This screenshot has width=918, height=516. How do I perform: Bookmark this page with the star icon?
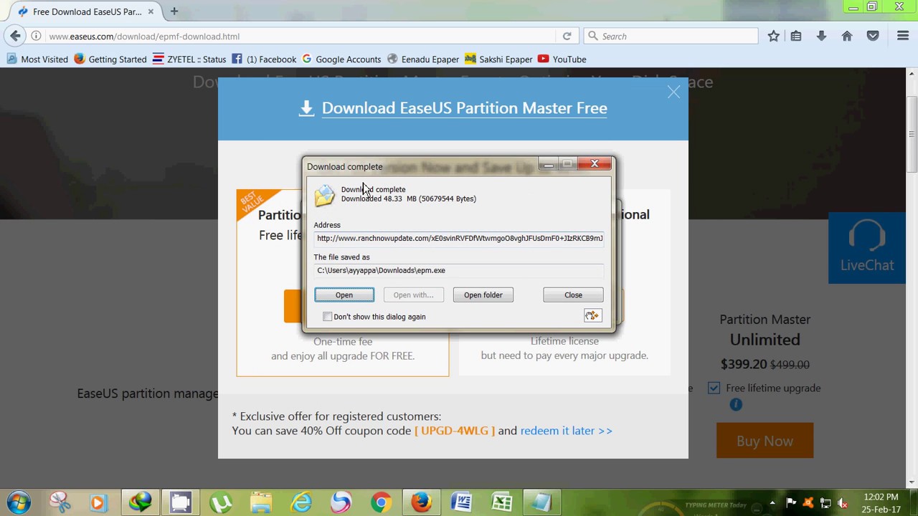click(773, 36)
